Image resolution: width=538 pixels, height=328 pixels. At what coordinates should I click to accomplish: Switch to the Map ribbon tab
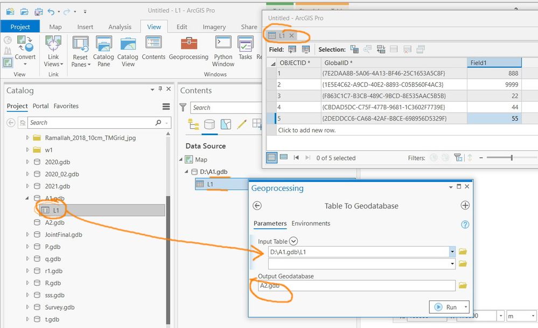point(55,27)
